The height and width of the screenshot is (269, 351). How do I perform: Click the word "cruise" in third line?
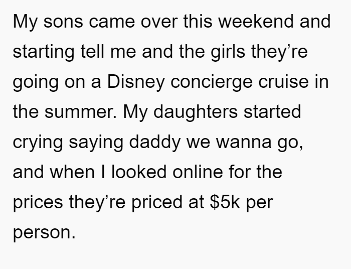click(x=284, y=82)
